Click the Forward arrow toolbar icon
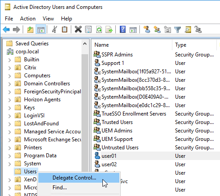Viewport: 220px width, 196px height. pos(16,29)
